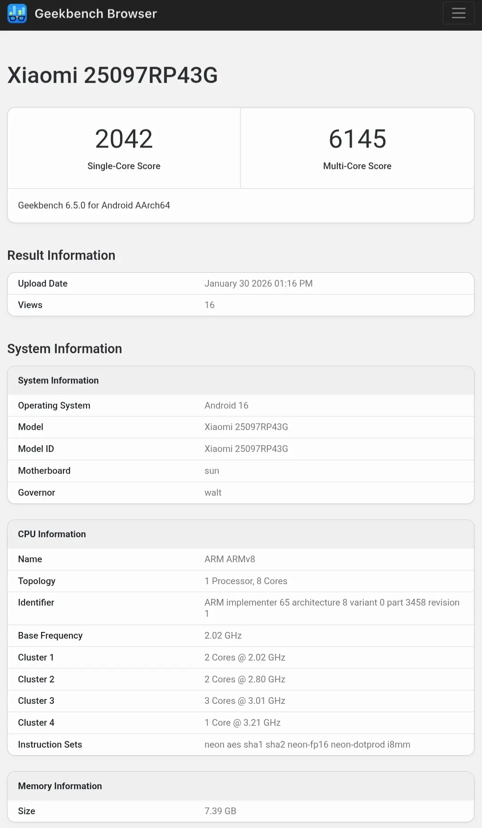Viewport: 482px width, 828px height.
Task: Click the 2042 Single-Core Score
Action: pyautogui.click(x=124, y=139)
